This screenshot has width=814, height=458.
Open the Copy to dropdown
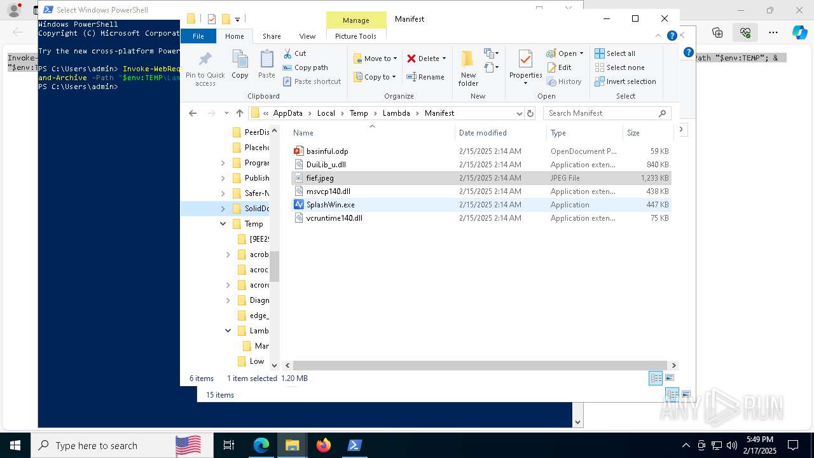pyautogui.click(x=375, y=77)
